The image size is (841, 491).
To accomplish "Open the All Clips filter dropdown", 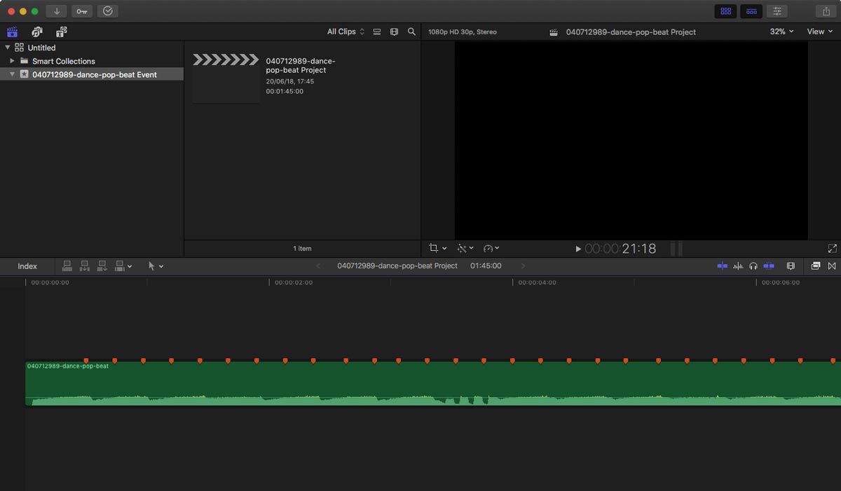I will (346, 32).
